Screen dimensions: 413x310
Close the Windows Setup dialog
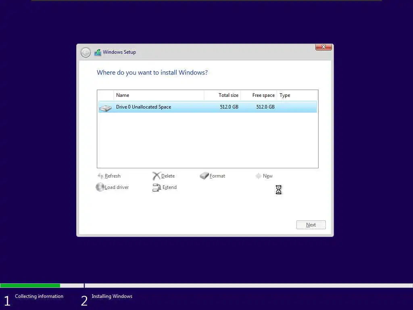pos(323,47)
